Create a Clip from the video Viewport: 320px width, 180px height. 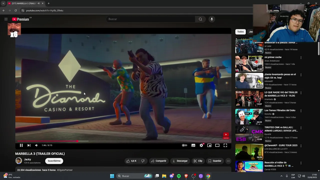(198, 161)
